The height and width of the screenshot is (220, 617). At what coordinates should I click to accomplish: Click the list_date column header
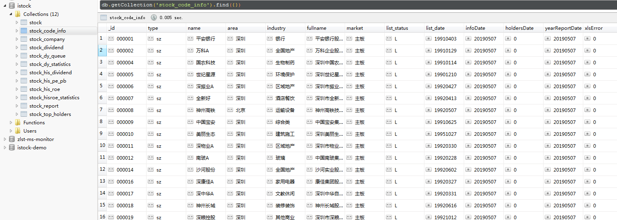tap(444, 28)
